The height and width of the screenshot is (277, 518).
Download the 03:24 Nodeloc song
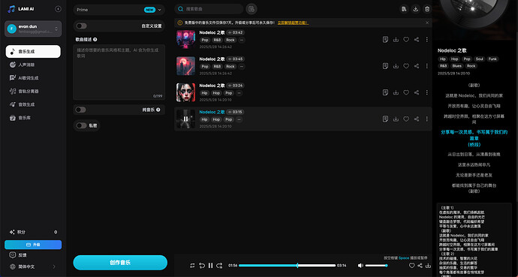(396, 92)
